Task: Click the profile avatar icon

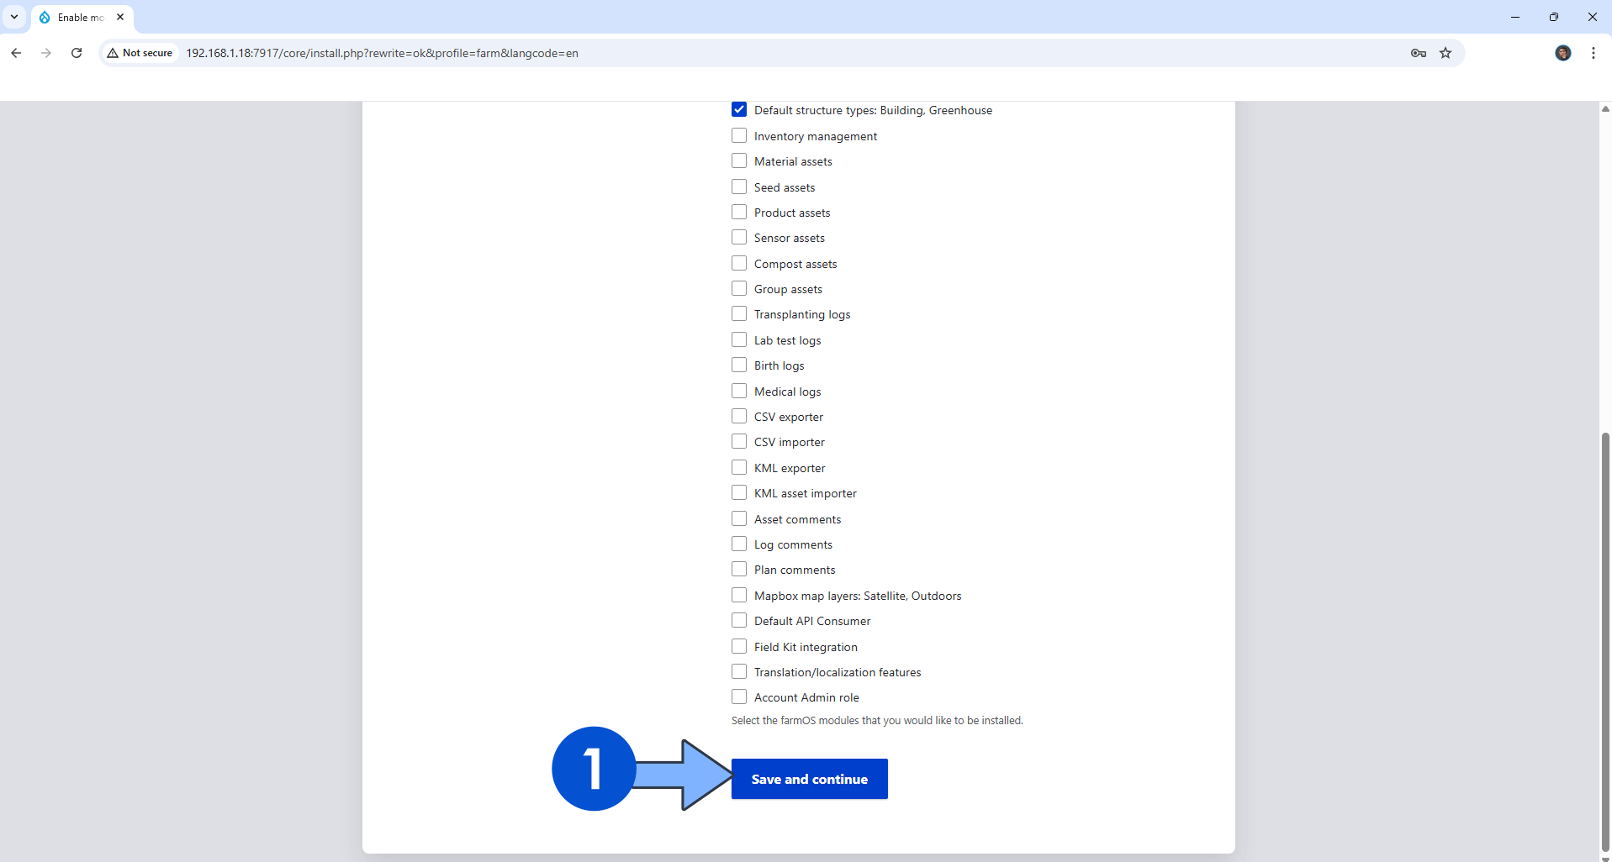Action: tap(1563, 53)
